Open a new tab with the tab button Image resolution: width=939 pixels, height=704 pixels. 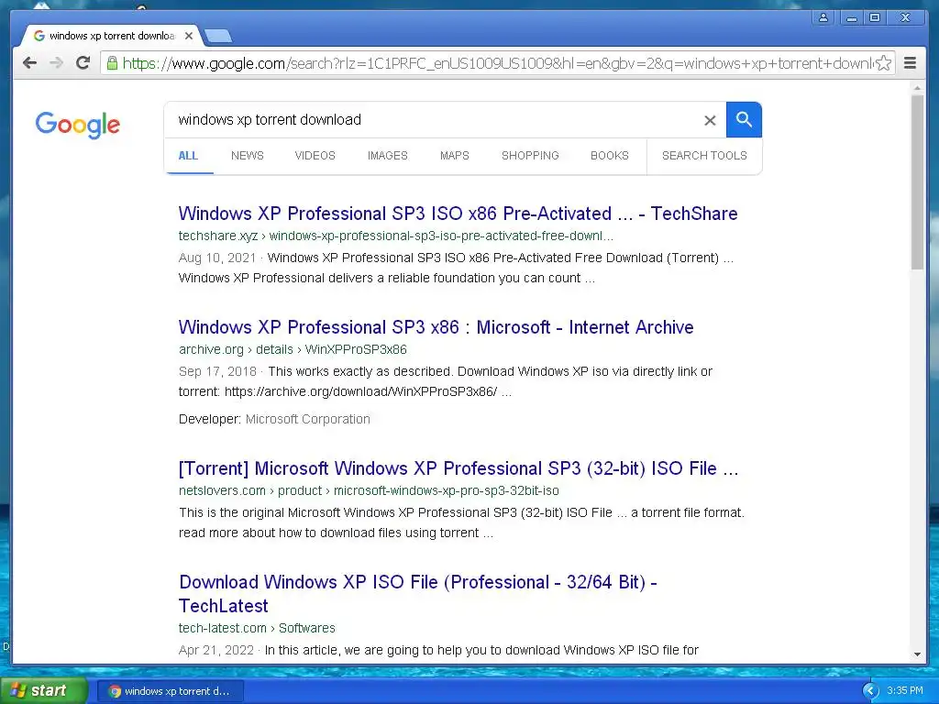[218, 37]
